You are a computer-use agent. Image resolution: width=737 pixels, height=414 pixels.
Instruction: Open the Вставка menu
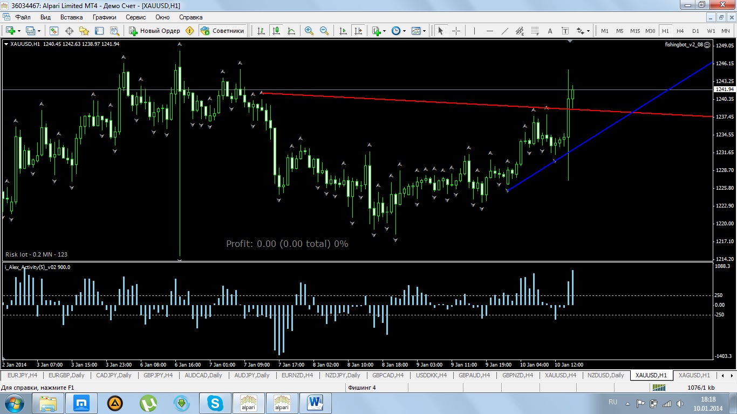click(x=71, y=17)
